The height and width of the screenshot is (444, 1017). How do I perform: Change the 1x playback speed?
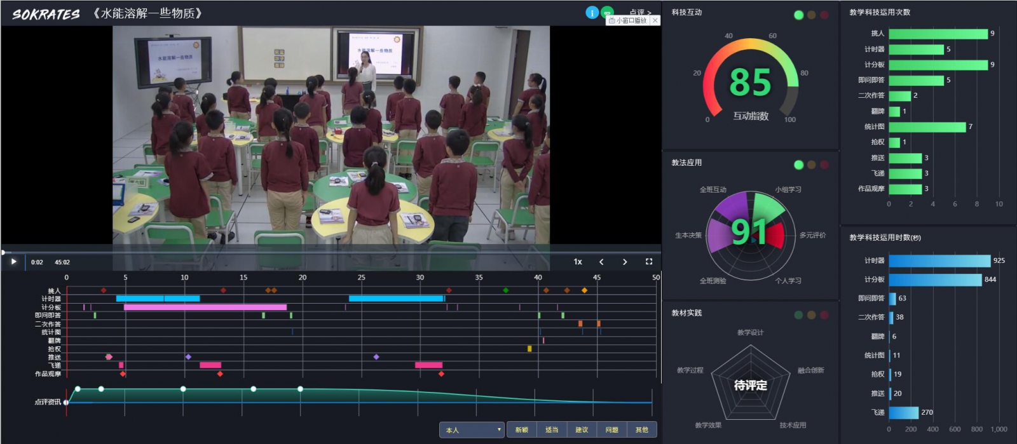point(578,262)
